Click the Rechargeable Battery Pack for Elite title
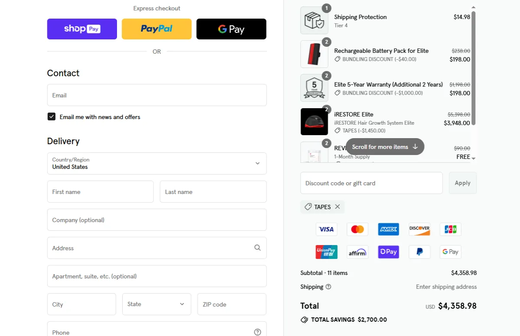The width and height of the screenshot is (520, 336). [381, 51]
